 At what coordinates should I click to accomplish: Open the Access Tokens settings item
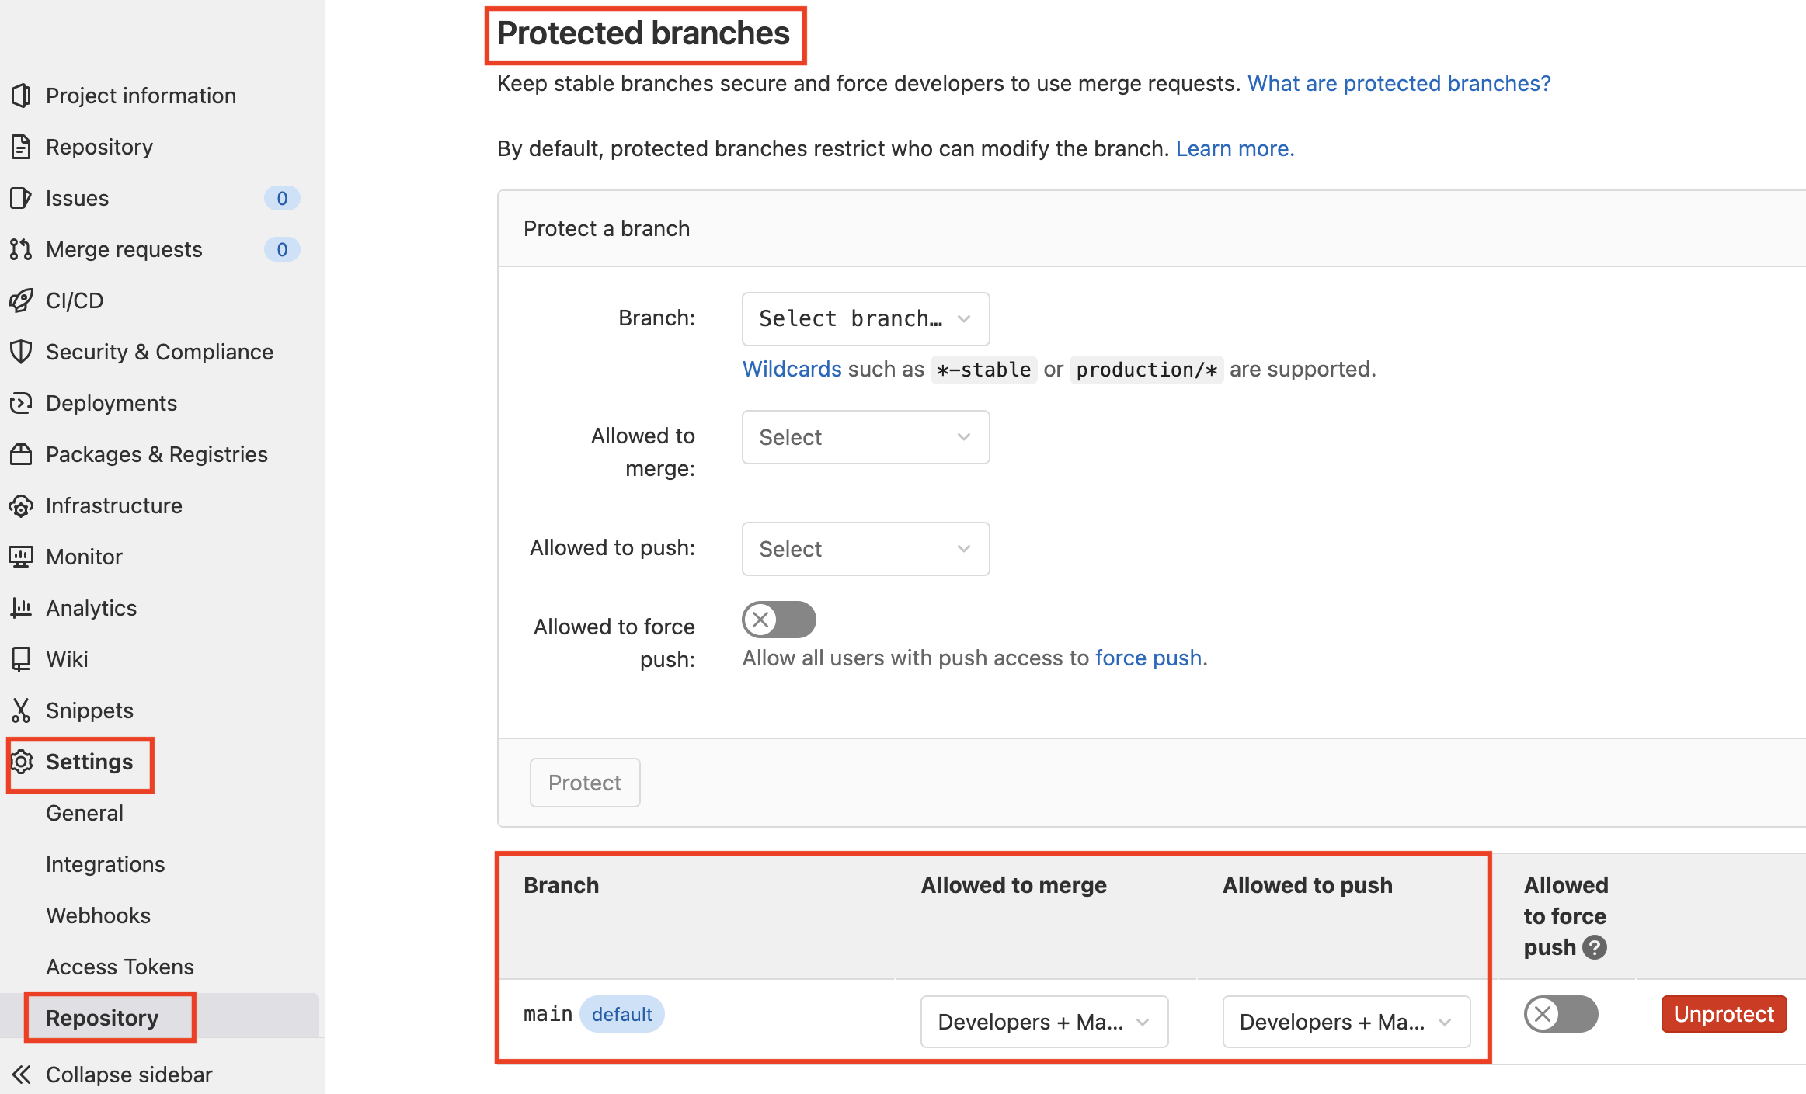coord(120,967)
